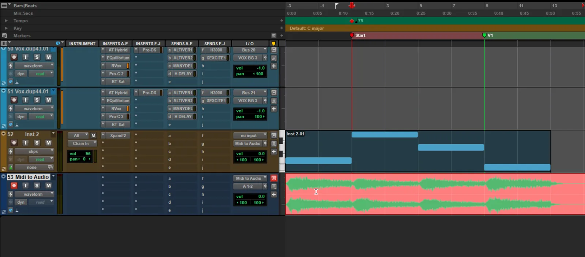This screenshot has width=585, height=257.
Task: Click the Markers ruler icon
Action: [4, 36]
